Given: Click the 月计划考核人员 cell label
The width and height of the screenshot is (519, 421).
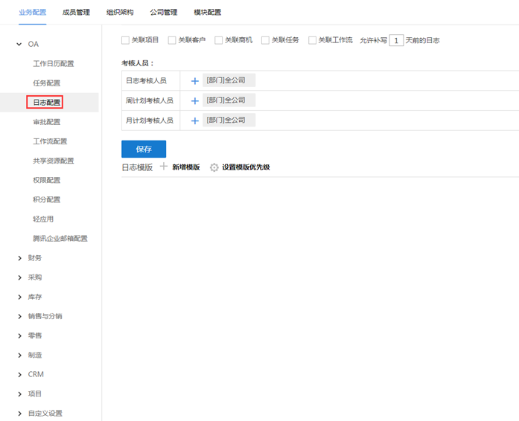Looking at the screenshot, I should 150,120.
